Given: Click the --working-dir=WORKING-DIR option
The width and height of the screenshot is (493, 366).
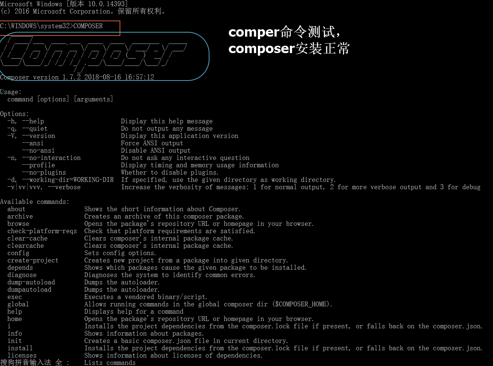Looking at the screenshot, I should (68, 180).
